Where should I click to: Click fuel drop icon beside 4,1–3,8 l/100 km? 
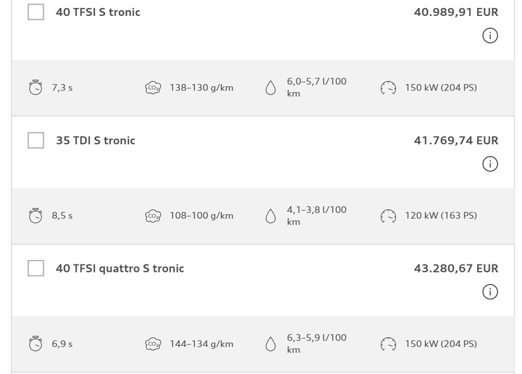pyautogui.click(x=270, y=216)
